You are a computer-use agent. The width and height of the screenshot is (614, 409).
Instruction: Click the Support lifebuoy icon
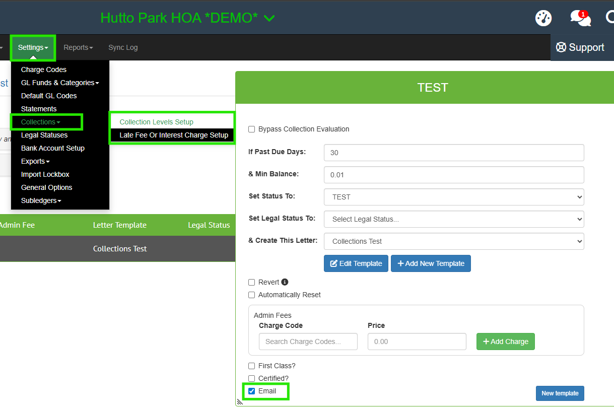tap(561, 47)
